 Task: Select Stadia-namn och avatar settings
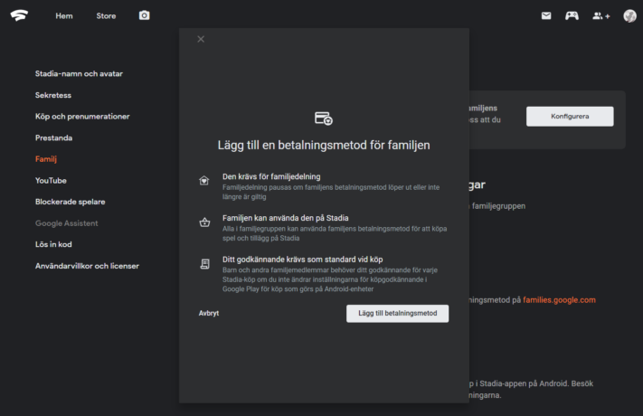pyautogui.click(x=79, y=74)
